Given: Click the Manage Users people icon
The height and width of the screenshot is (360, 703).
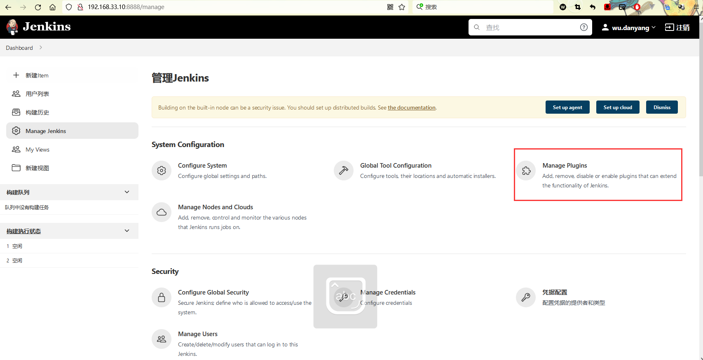Looking at the screenshot, I should [162, 339].
